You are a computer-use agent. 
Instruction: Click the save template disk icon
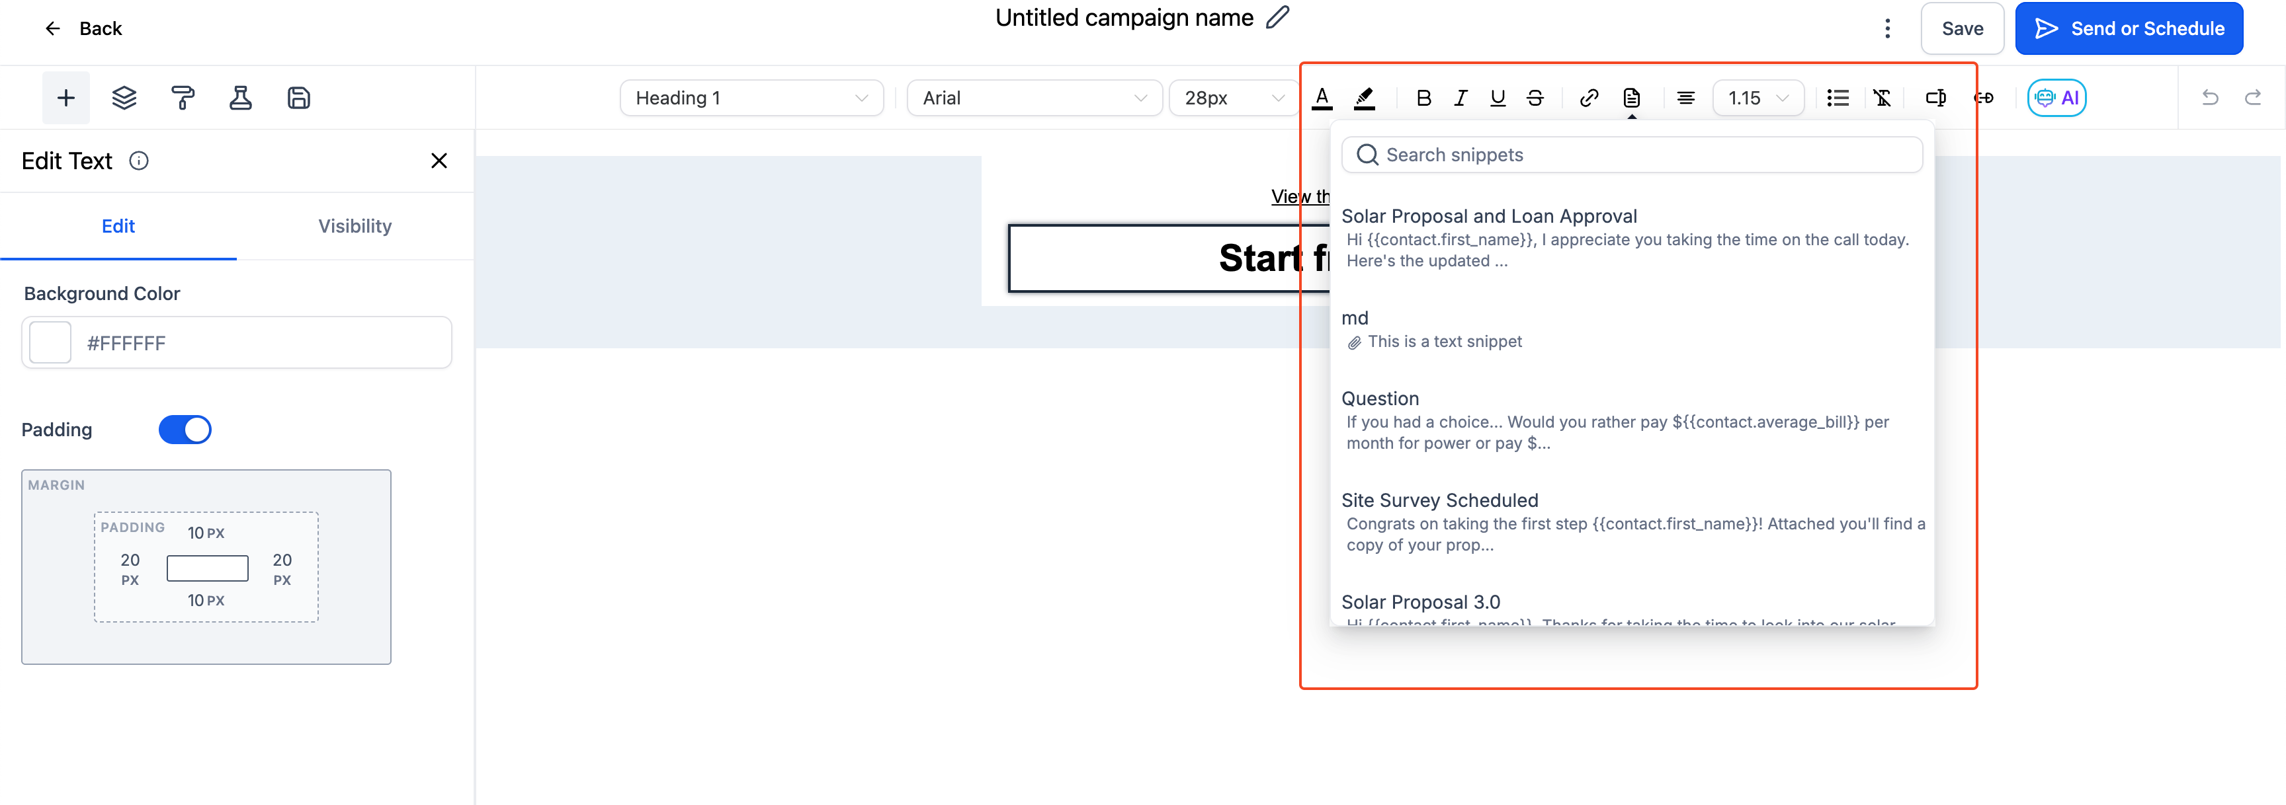point(299,98)
